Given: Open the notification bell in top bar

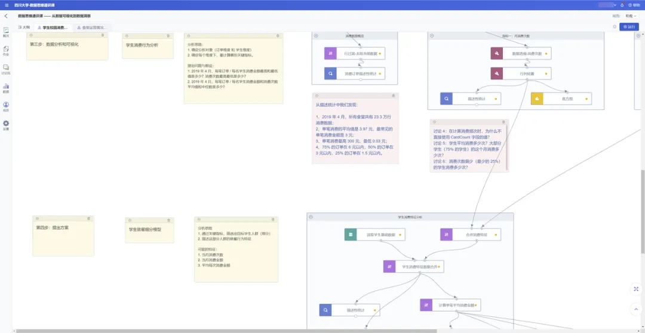Looking at the screenshot, I should click(x=622, y=5).
